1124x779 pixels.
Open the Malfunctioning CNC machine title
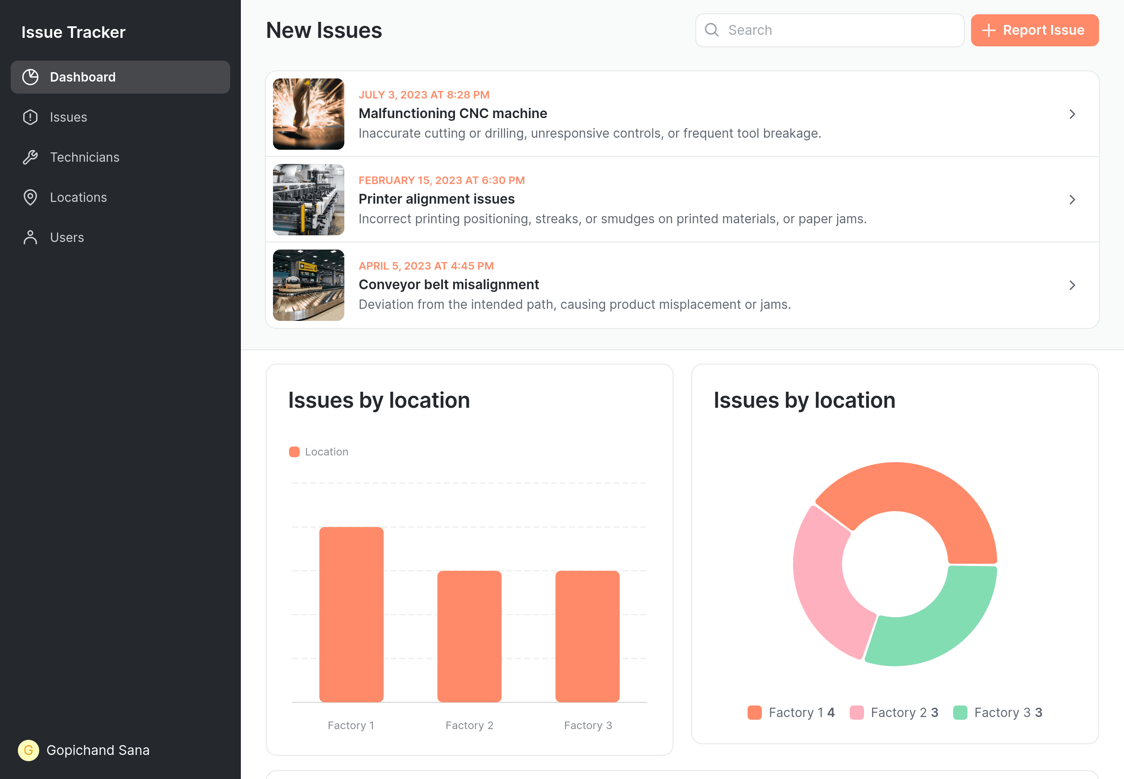pyautogui.click(x=452, y=113)
